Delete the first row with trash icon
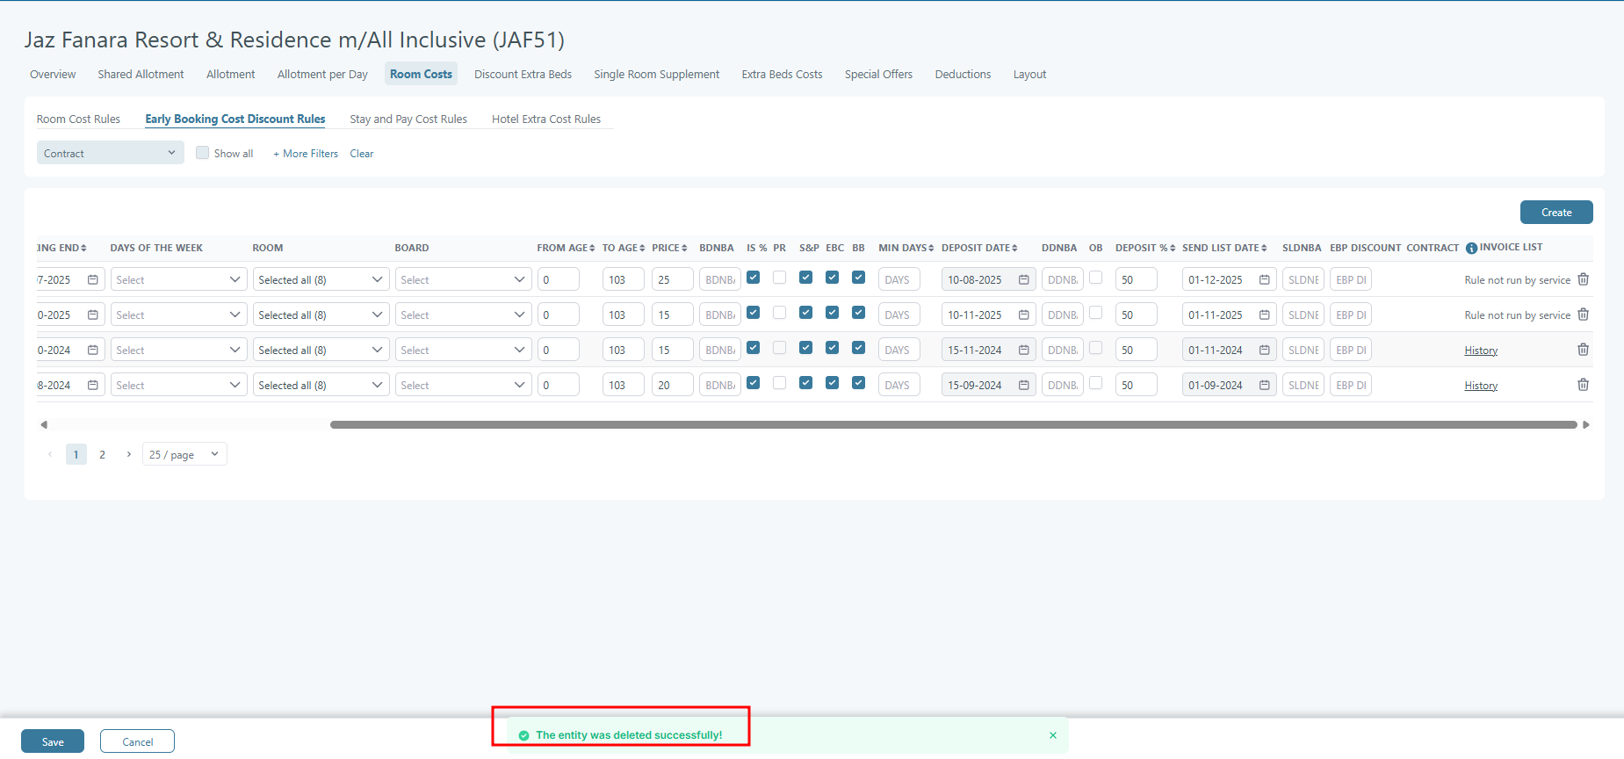The height and width of the screenshot is (759, 1624). pos(1583,279)
